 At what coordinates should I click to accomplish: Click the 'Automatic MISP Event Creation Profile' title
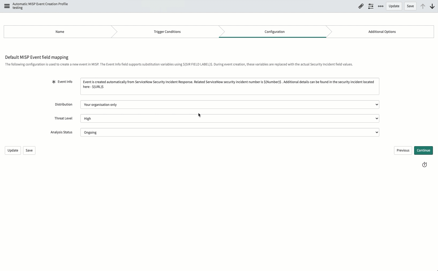tap(40, 4)
